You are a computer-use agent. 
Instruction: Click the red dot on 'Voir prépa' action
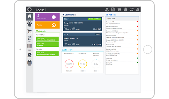pyautogui.click(x=137, y=22)
